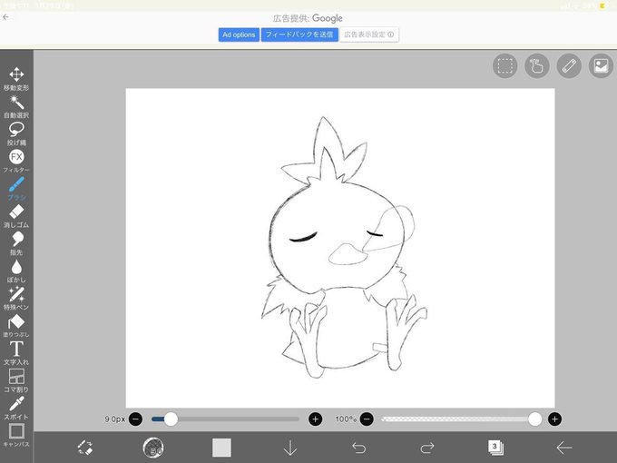The image size is (617, 463).
Task: Open the ruler tool button
Action: click(x=569, y=65)
